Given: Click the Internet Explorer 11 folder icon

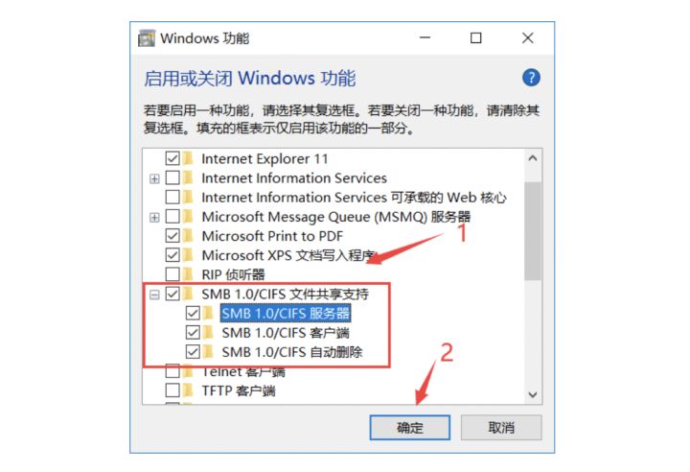Looking at the screenshot, I should (x=188, y=157).
